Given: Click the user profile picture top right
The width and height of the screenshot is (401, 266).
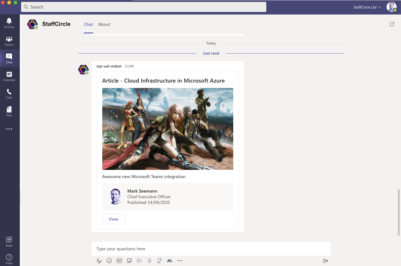Looking at the screenshot, I should pyautogui.click(x=392, y=7).
